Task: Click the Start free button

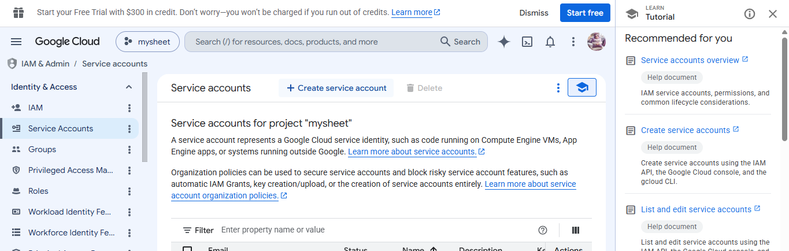Action: click(x=585, y=13)
